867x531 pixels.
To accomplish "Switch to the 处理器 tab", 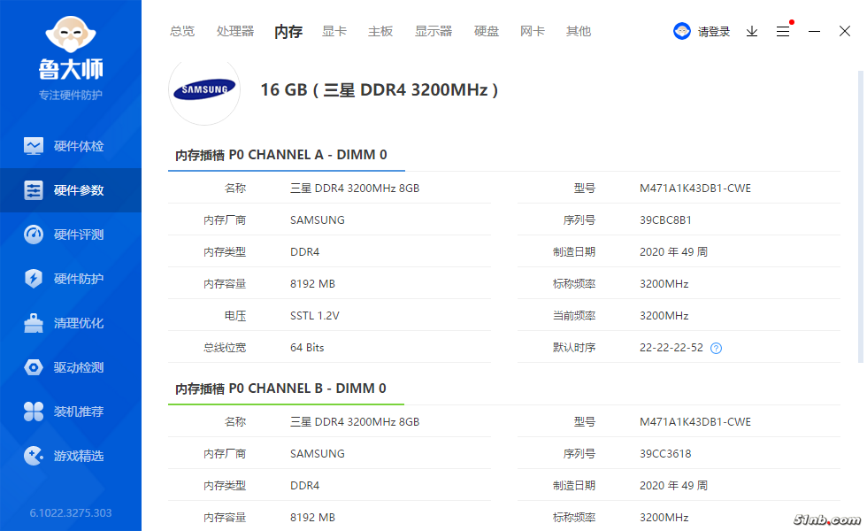I will [235, 32].
